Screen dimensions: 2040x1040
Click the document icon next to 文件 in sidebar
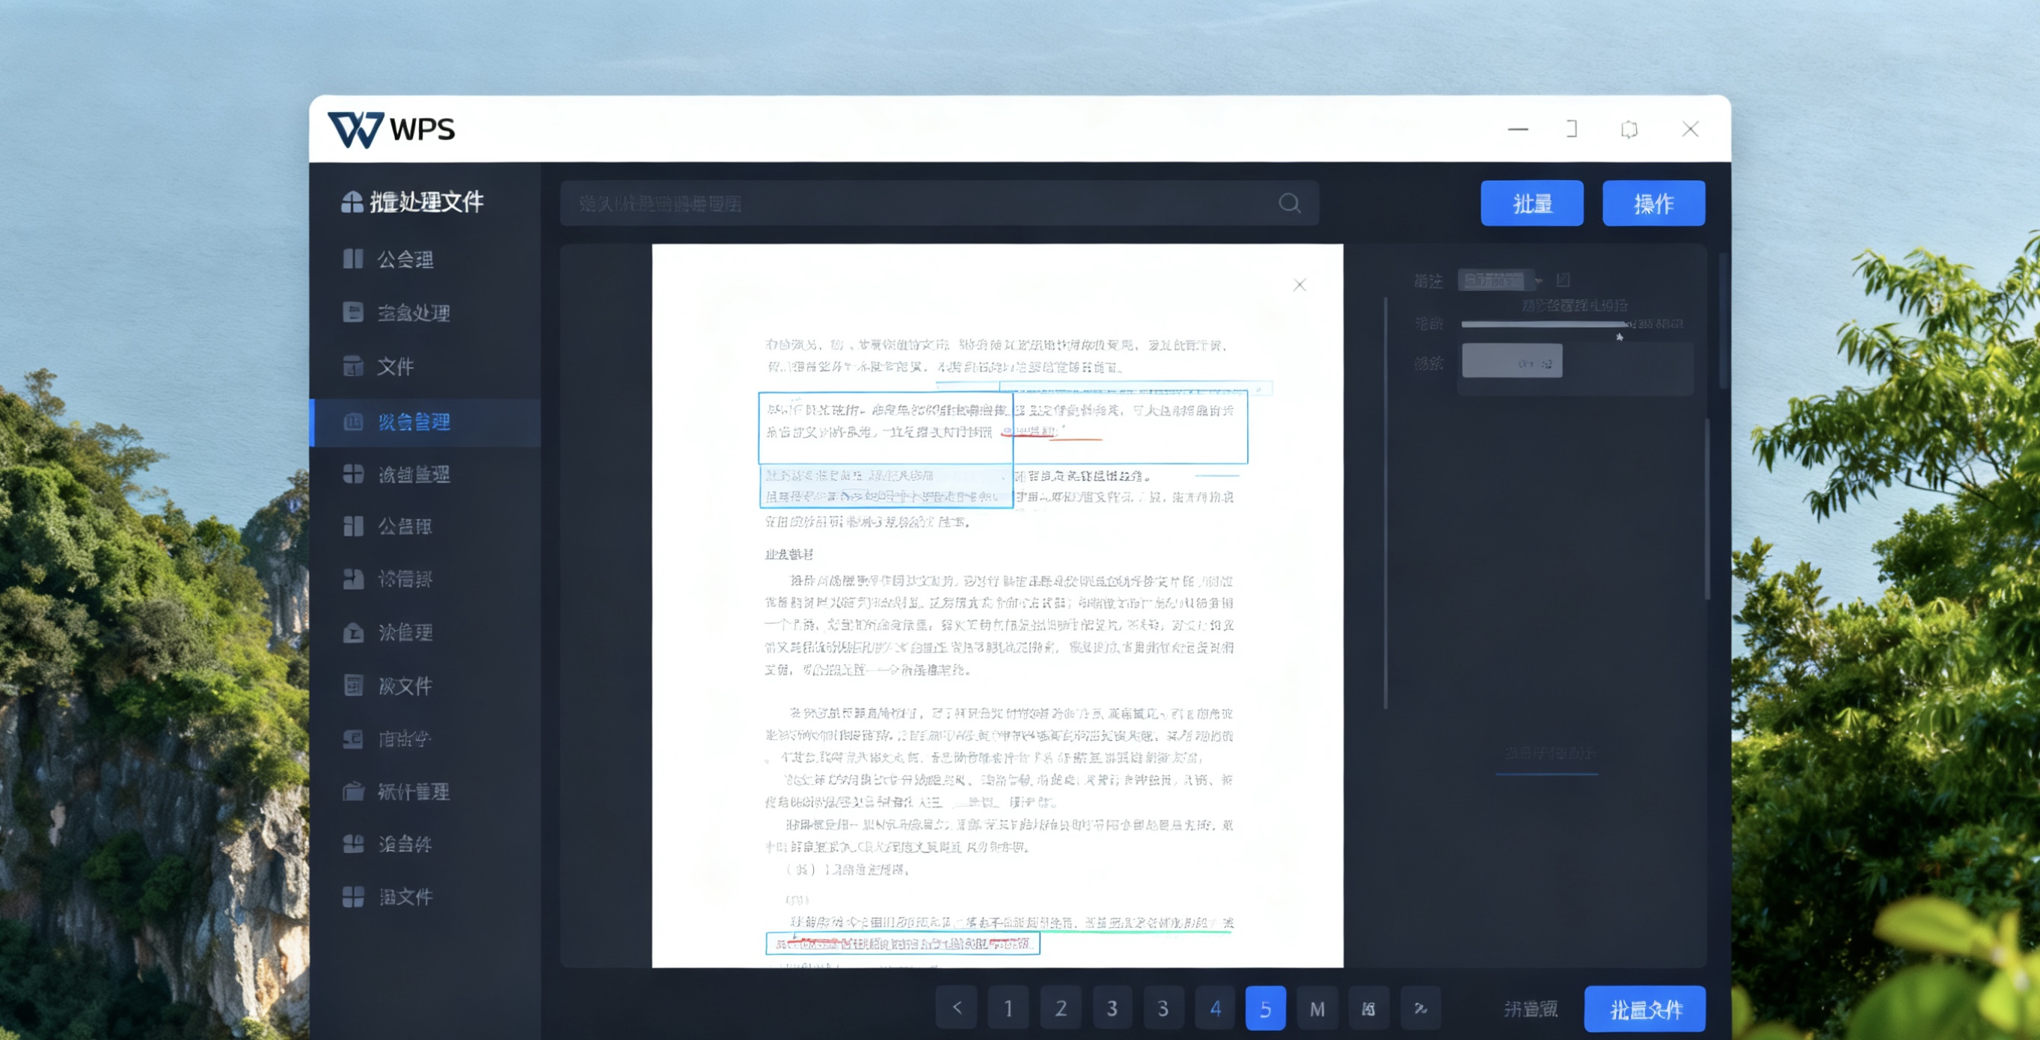354,366
